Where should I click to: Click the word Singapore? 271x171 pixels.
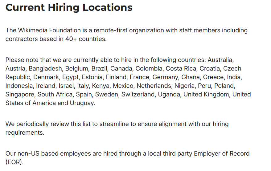20,94
